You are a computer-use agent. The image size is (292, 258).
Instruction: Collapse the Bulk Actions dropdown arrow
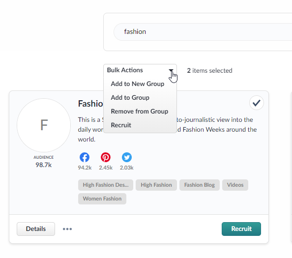[x=171, y=70]
